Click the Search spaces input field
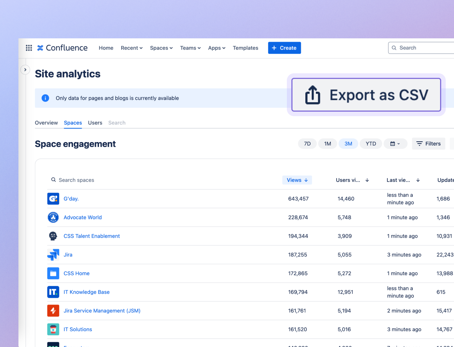This screenshot has height=347, width=454. [x=75, y=180]
